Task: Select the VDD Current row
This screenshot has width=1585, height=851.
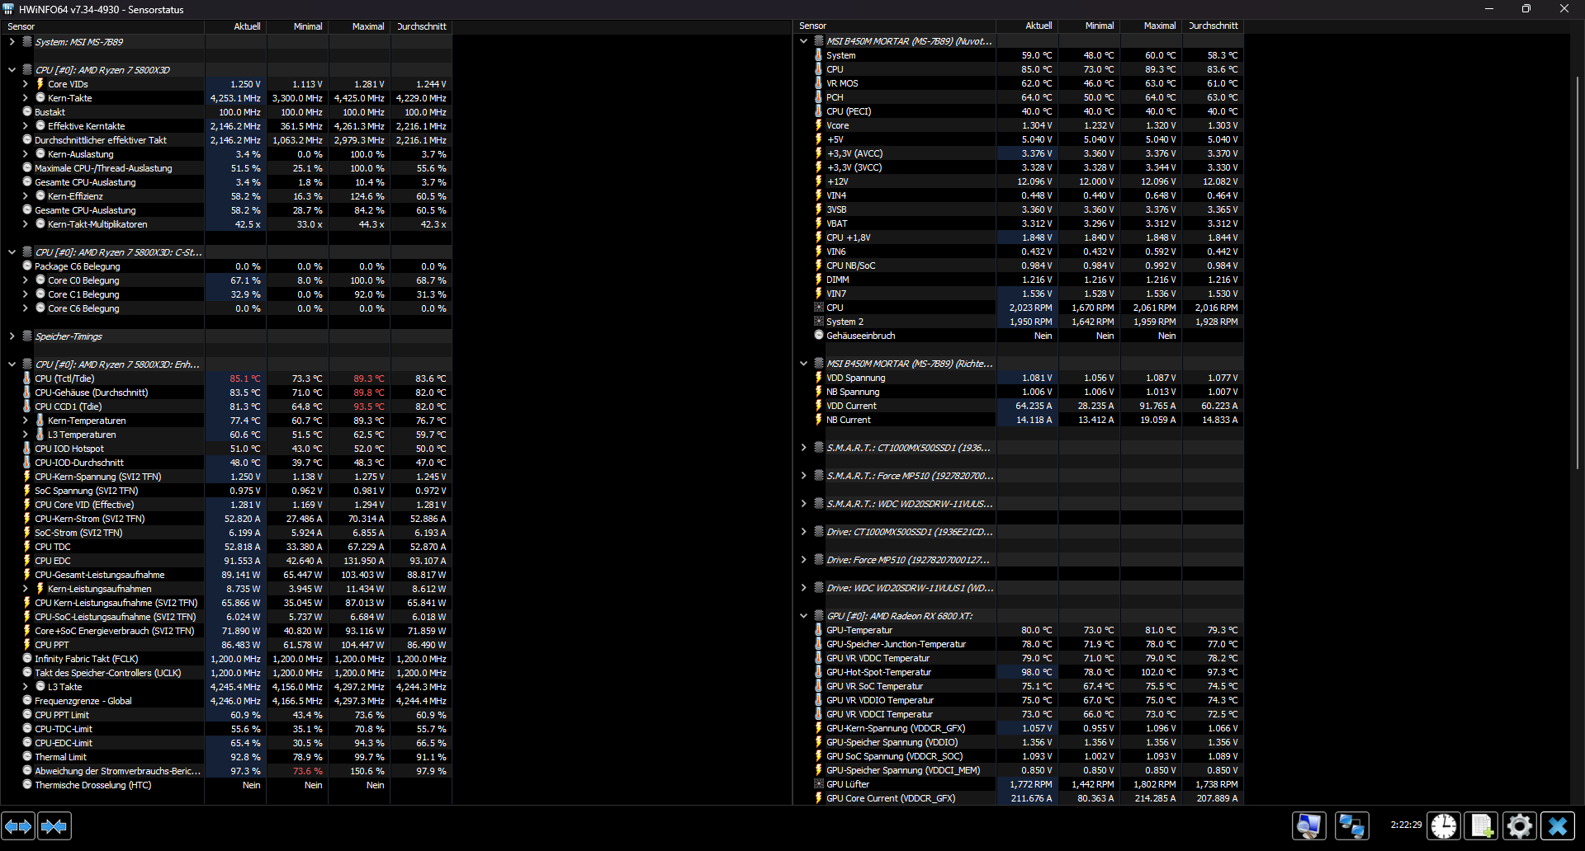Action: pyautogui.click(x=1019, y=406)
